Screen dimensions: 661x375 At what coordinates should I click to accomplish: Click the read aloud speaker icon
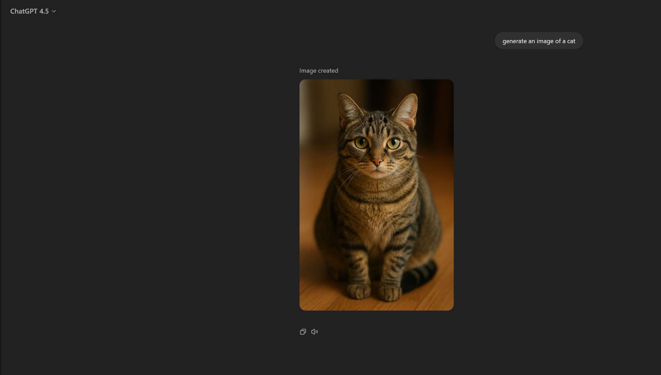pos(315,332)
